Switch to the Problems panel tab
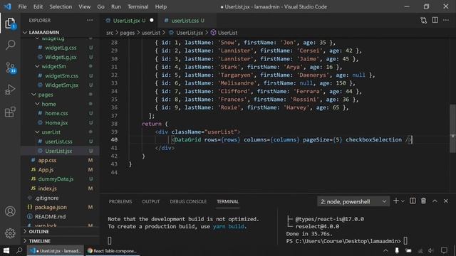The width and height of the screenshot is (456, 256). click(120, 201)
